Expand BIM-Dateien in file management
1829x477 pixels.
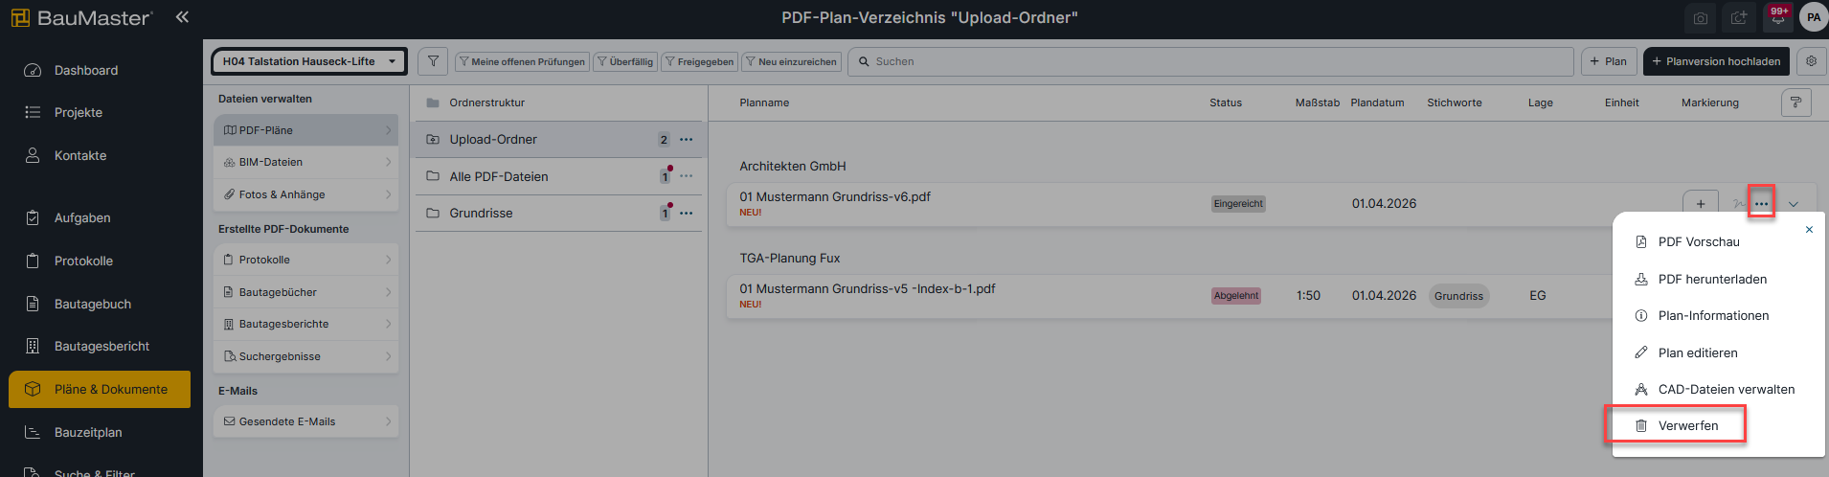coord(305,162)
